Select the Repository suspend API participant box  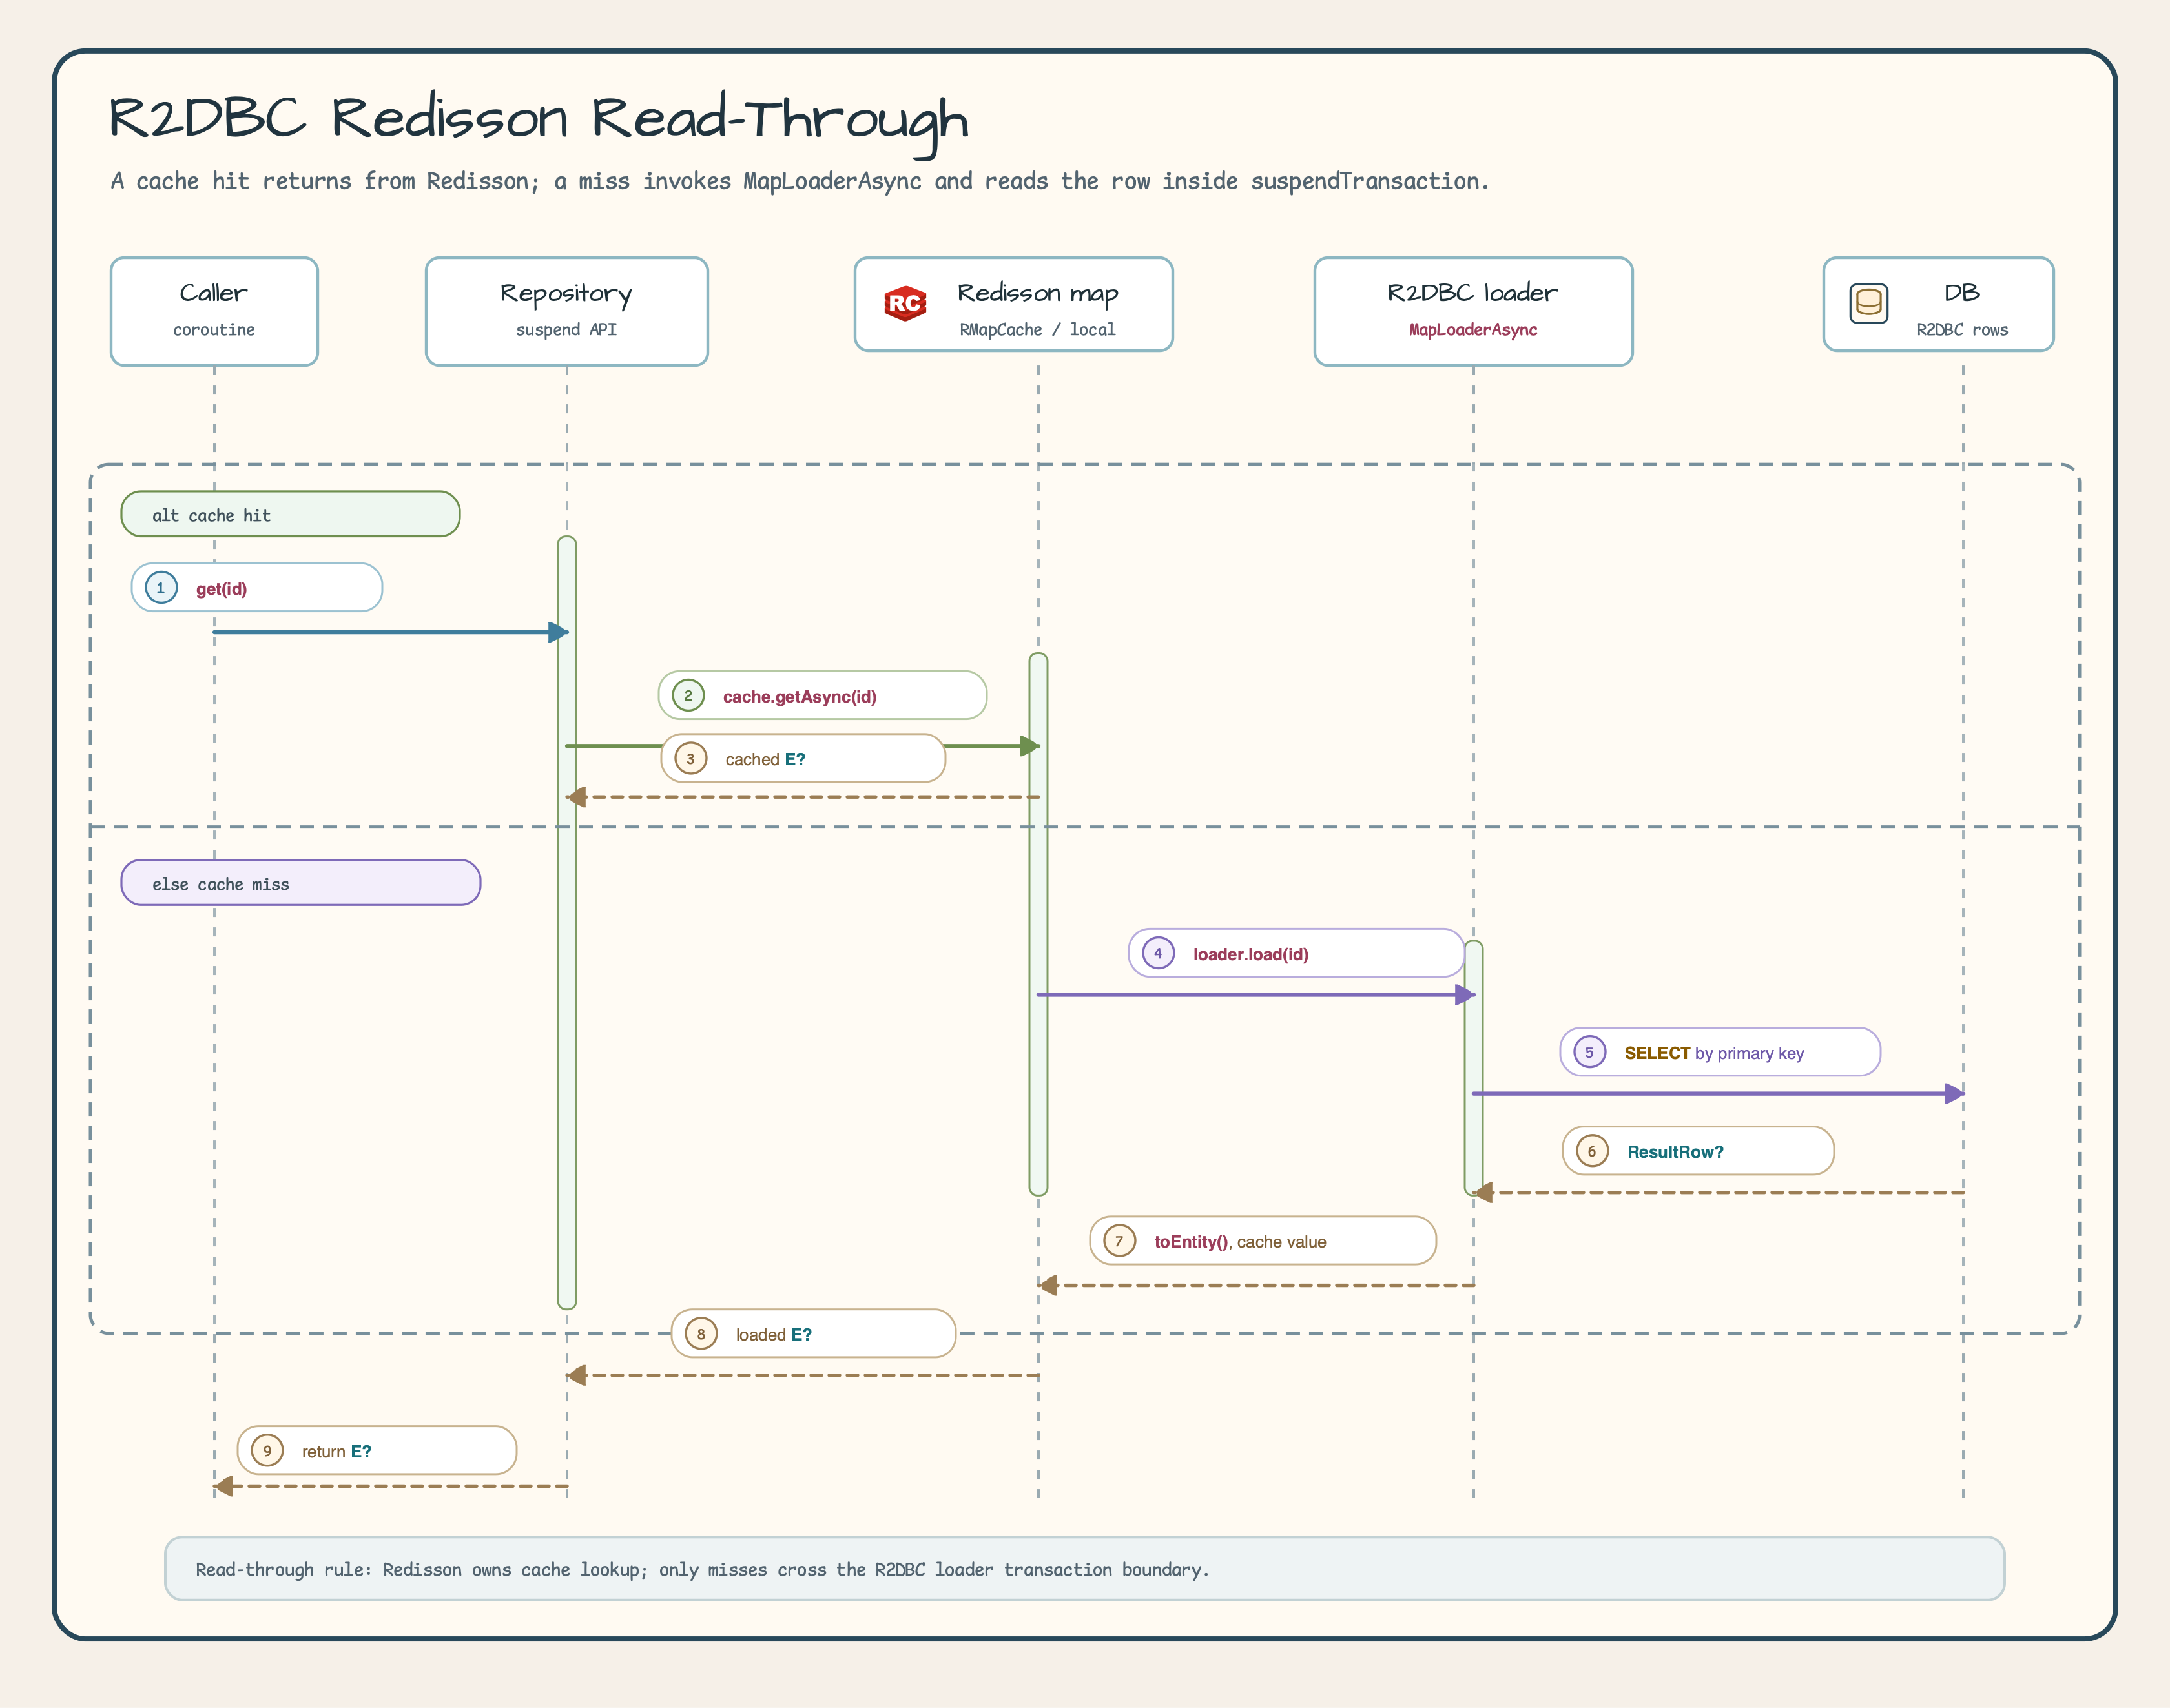(566, 311)
